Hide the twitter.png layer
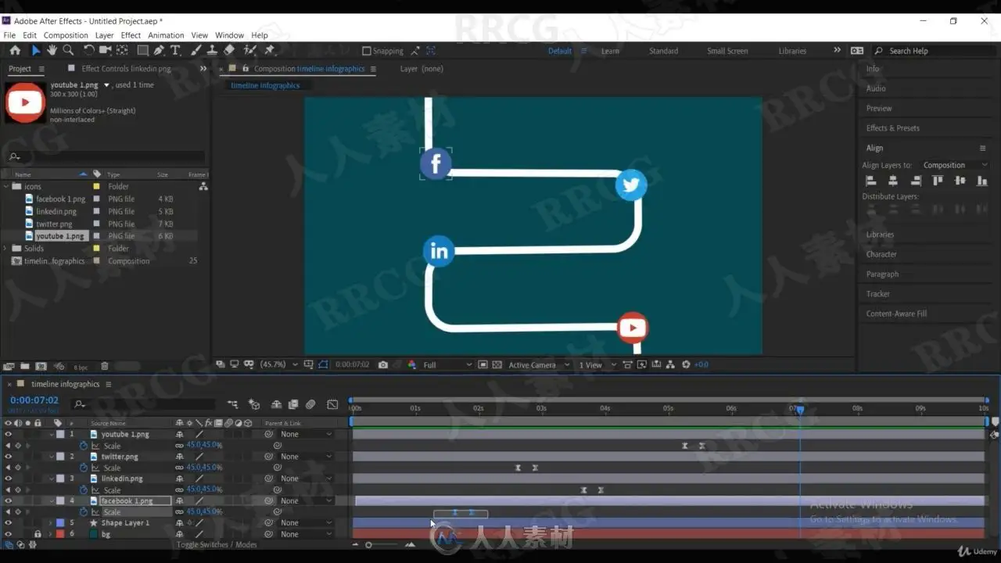Screen dimensions: 1001x563 click(8, 457)
